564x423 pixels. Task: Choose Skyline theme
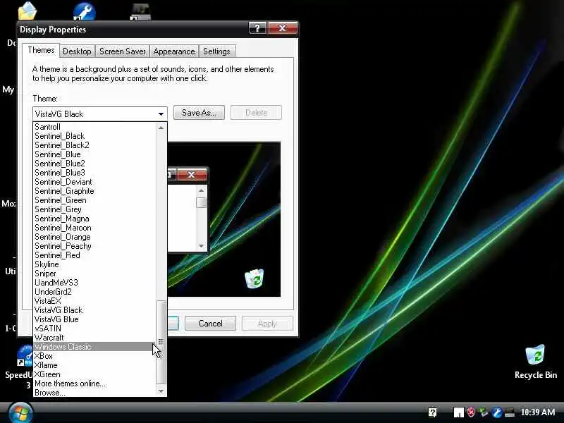click(95, 264)
